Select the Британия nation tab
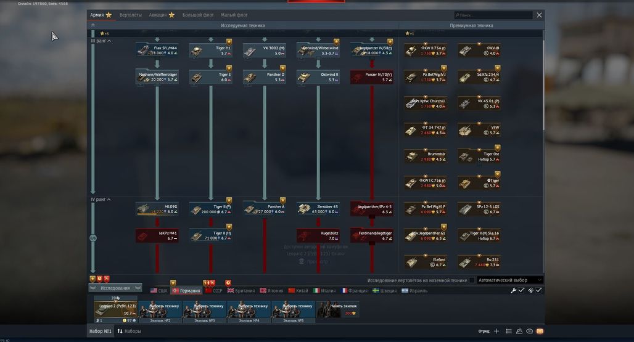This screenshot has width=634, height=342. (x=241, y=291)
